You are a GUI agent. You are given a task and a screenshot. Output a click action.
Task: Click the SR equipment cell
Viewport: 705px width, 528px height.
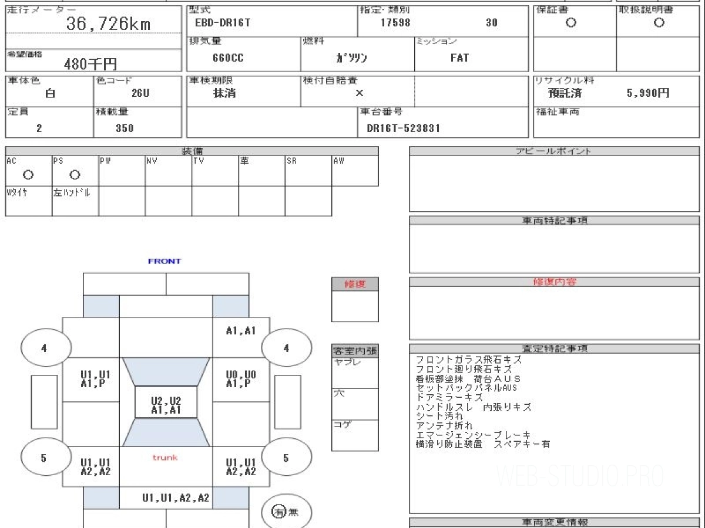308,171
